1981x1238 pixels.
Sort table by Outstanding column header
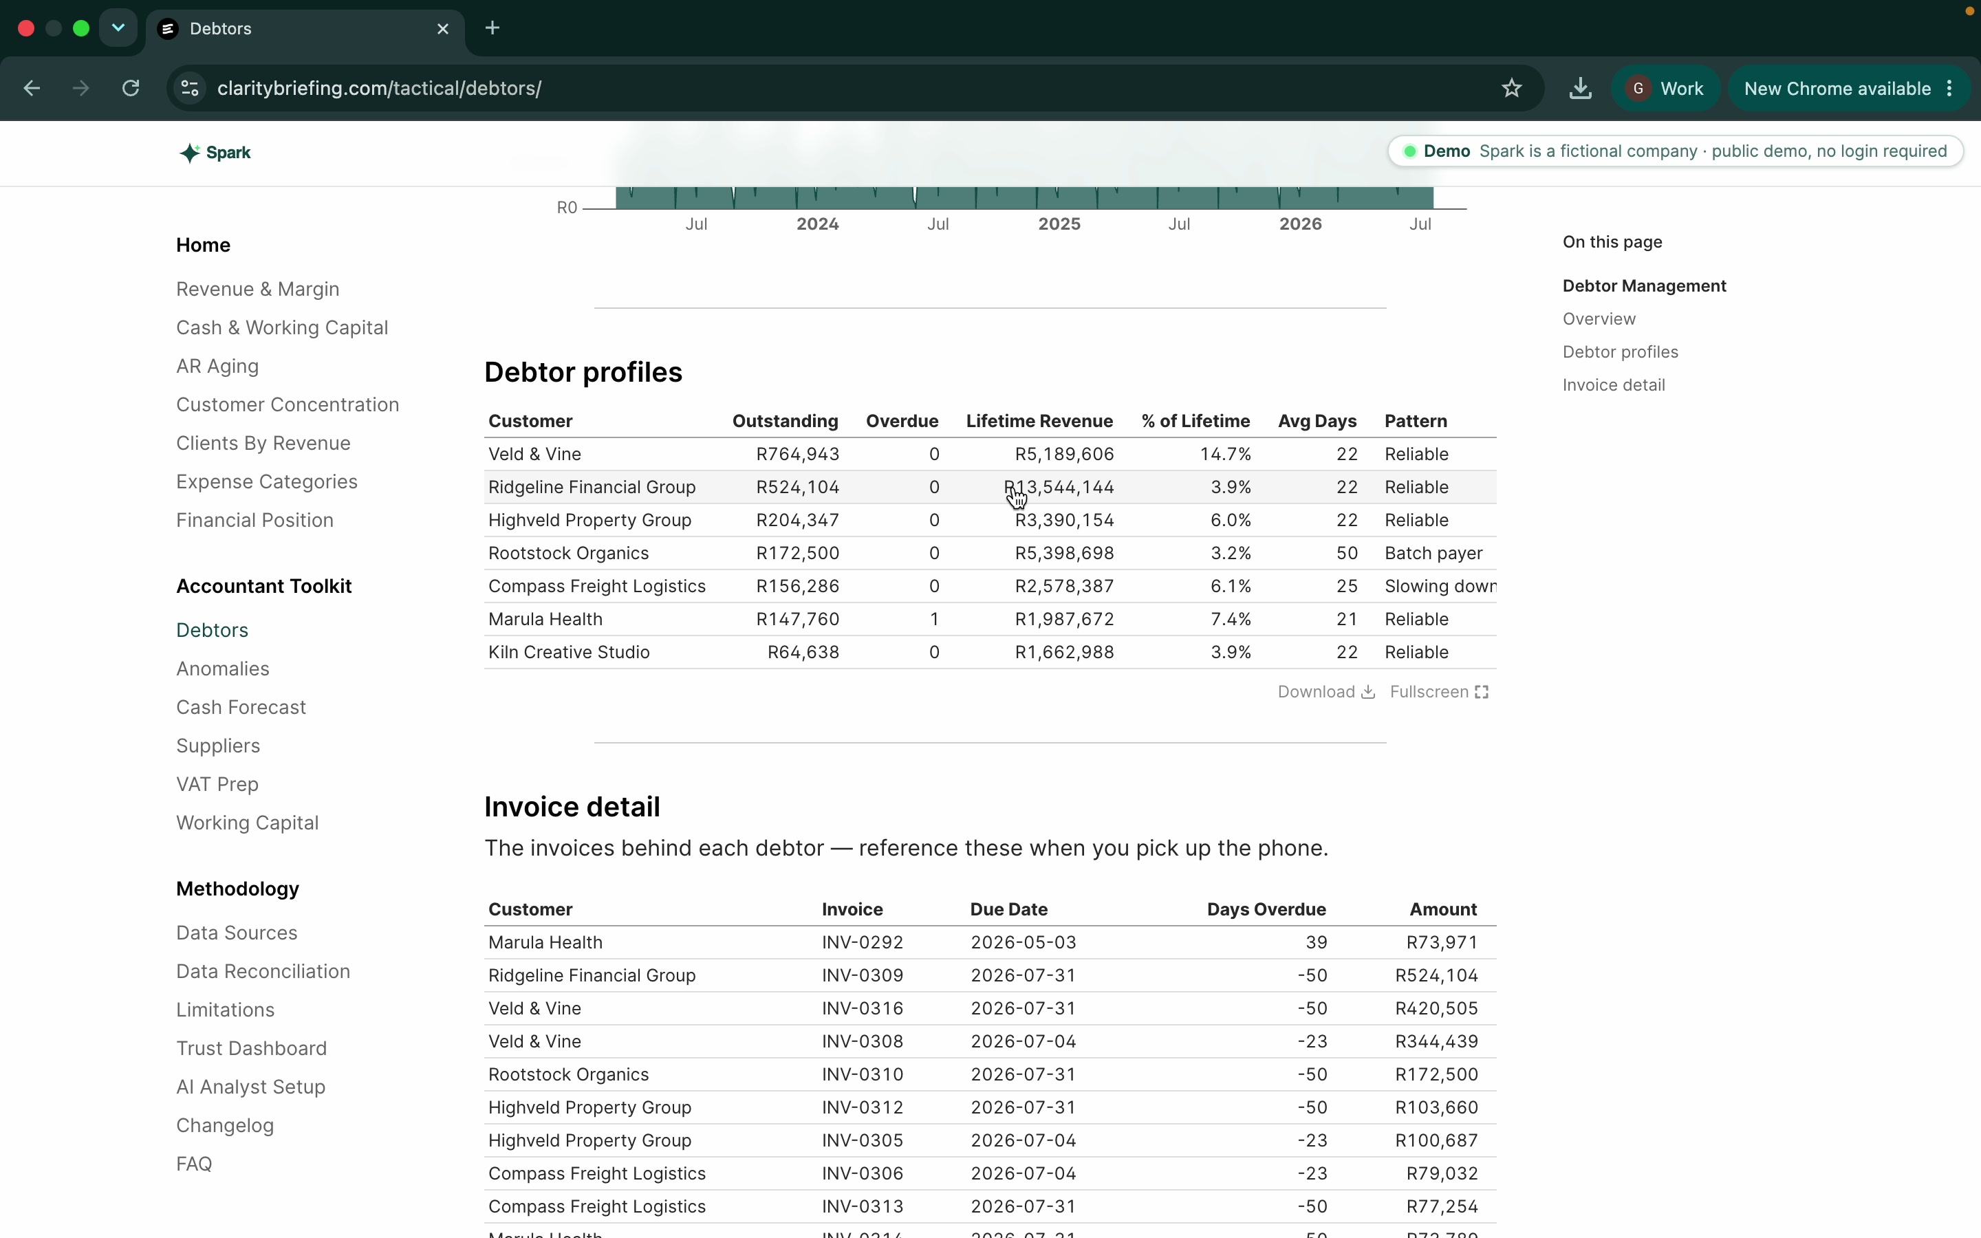pos(784,421)
